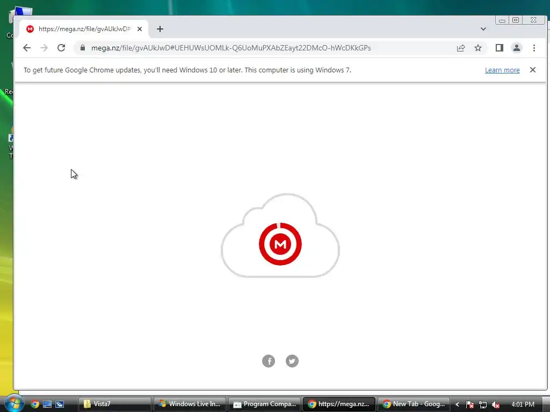Screen dimensions: 550x412
Task: Reload the mega.nz page
Action: 61,48
